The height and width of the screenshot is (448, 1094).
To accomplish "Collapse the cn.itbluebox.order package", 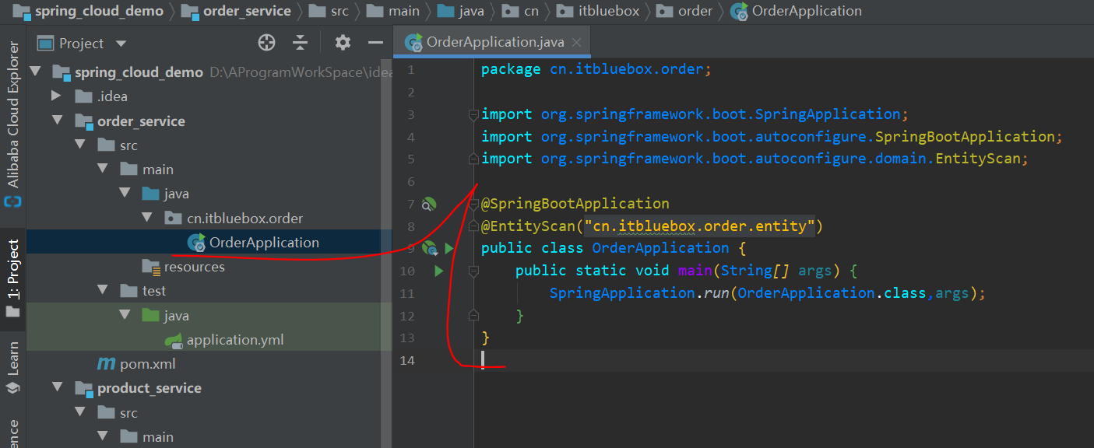I will (x=147, y=217).
